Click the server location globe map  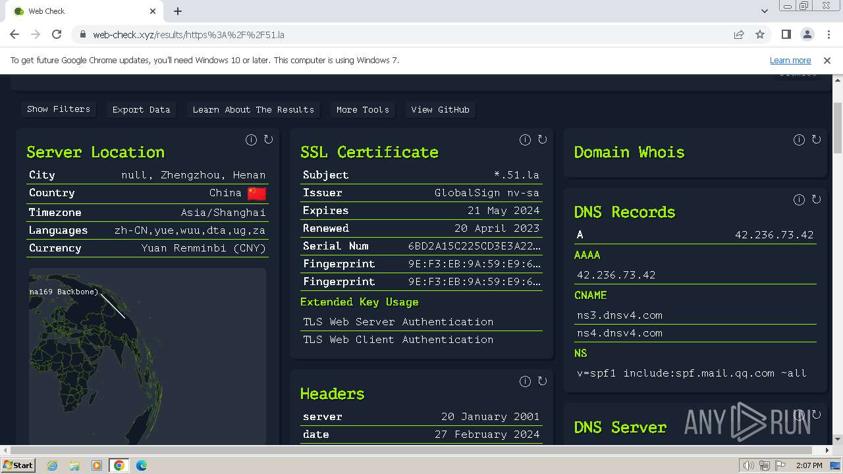click(x=148, y=355)
